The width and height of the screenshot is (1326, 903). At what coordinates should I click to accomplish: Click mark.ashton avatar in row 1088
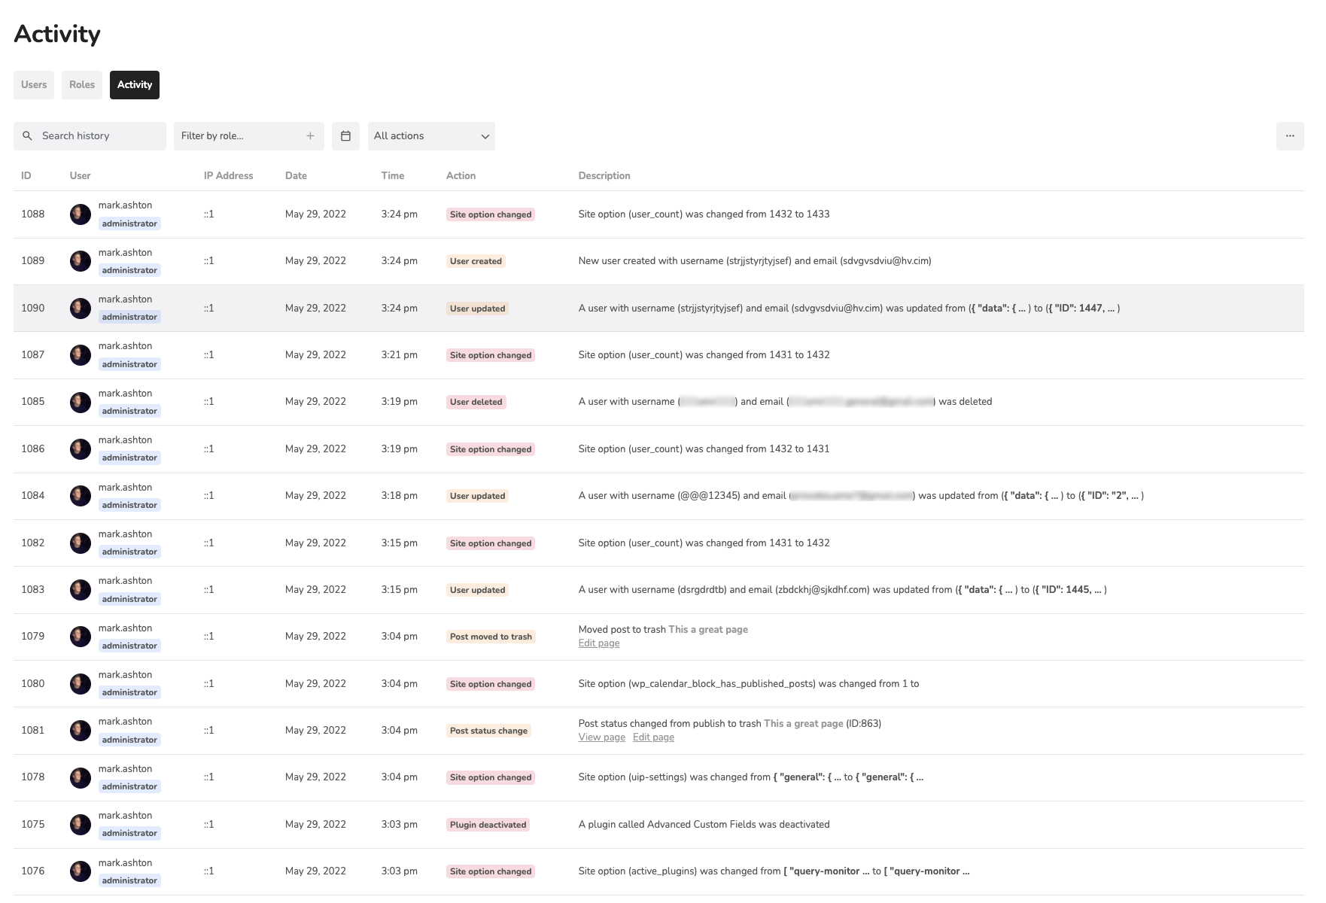81,214
